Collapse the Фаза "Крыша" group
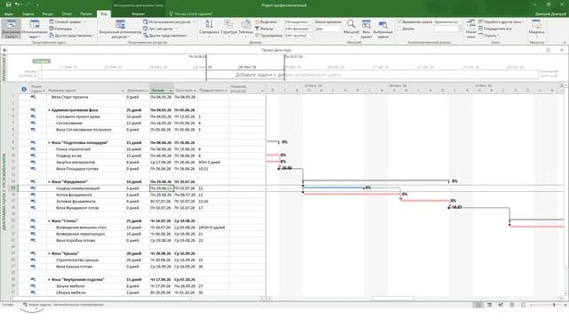 (x=49, y=253)
